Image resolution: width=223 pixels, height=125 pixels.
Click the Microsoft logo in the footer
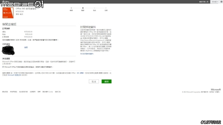[x=216, y=90]
